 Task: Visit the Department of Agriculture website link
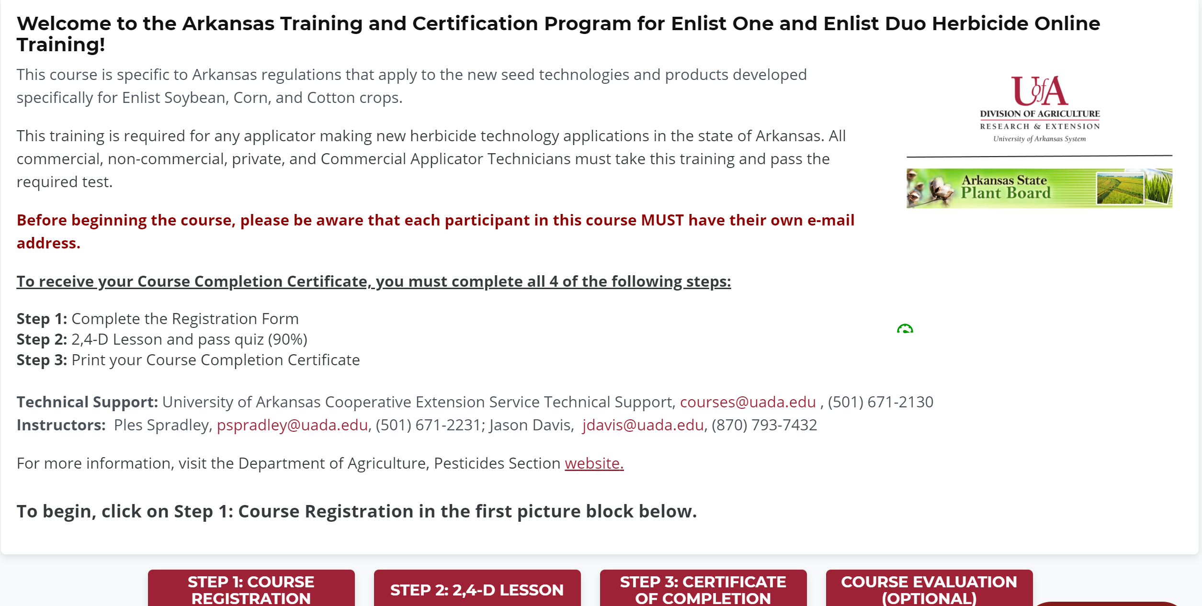(595, 463)
